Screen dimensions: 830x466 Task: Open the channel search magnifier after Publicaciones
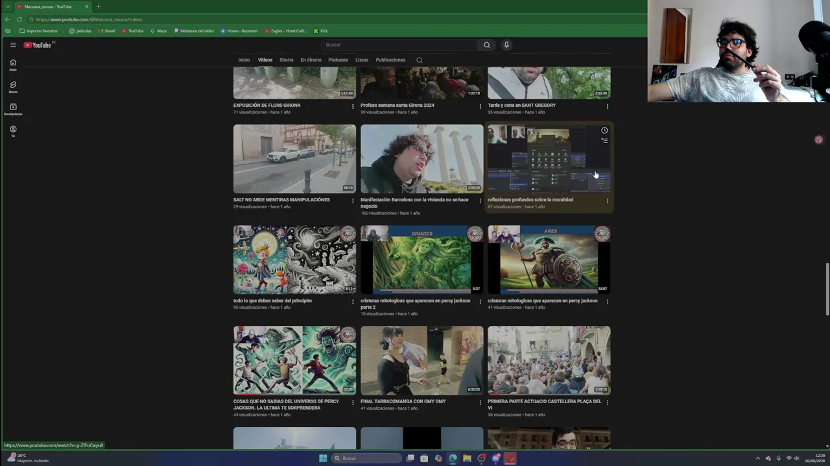pyautogui.click(x=419, y=60)
